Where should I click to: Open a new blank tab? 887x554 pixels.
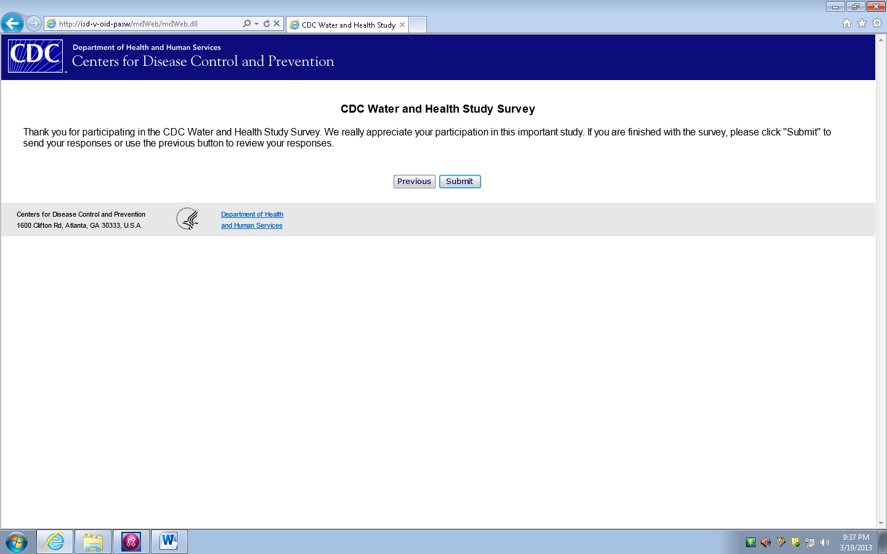tap(418, 25)
